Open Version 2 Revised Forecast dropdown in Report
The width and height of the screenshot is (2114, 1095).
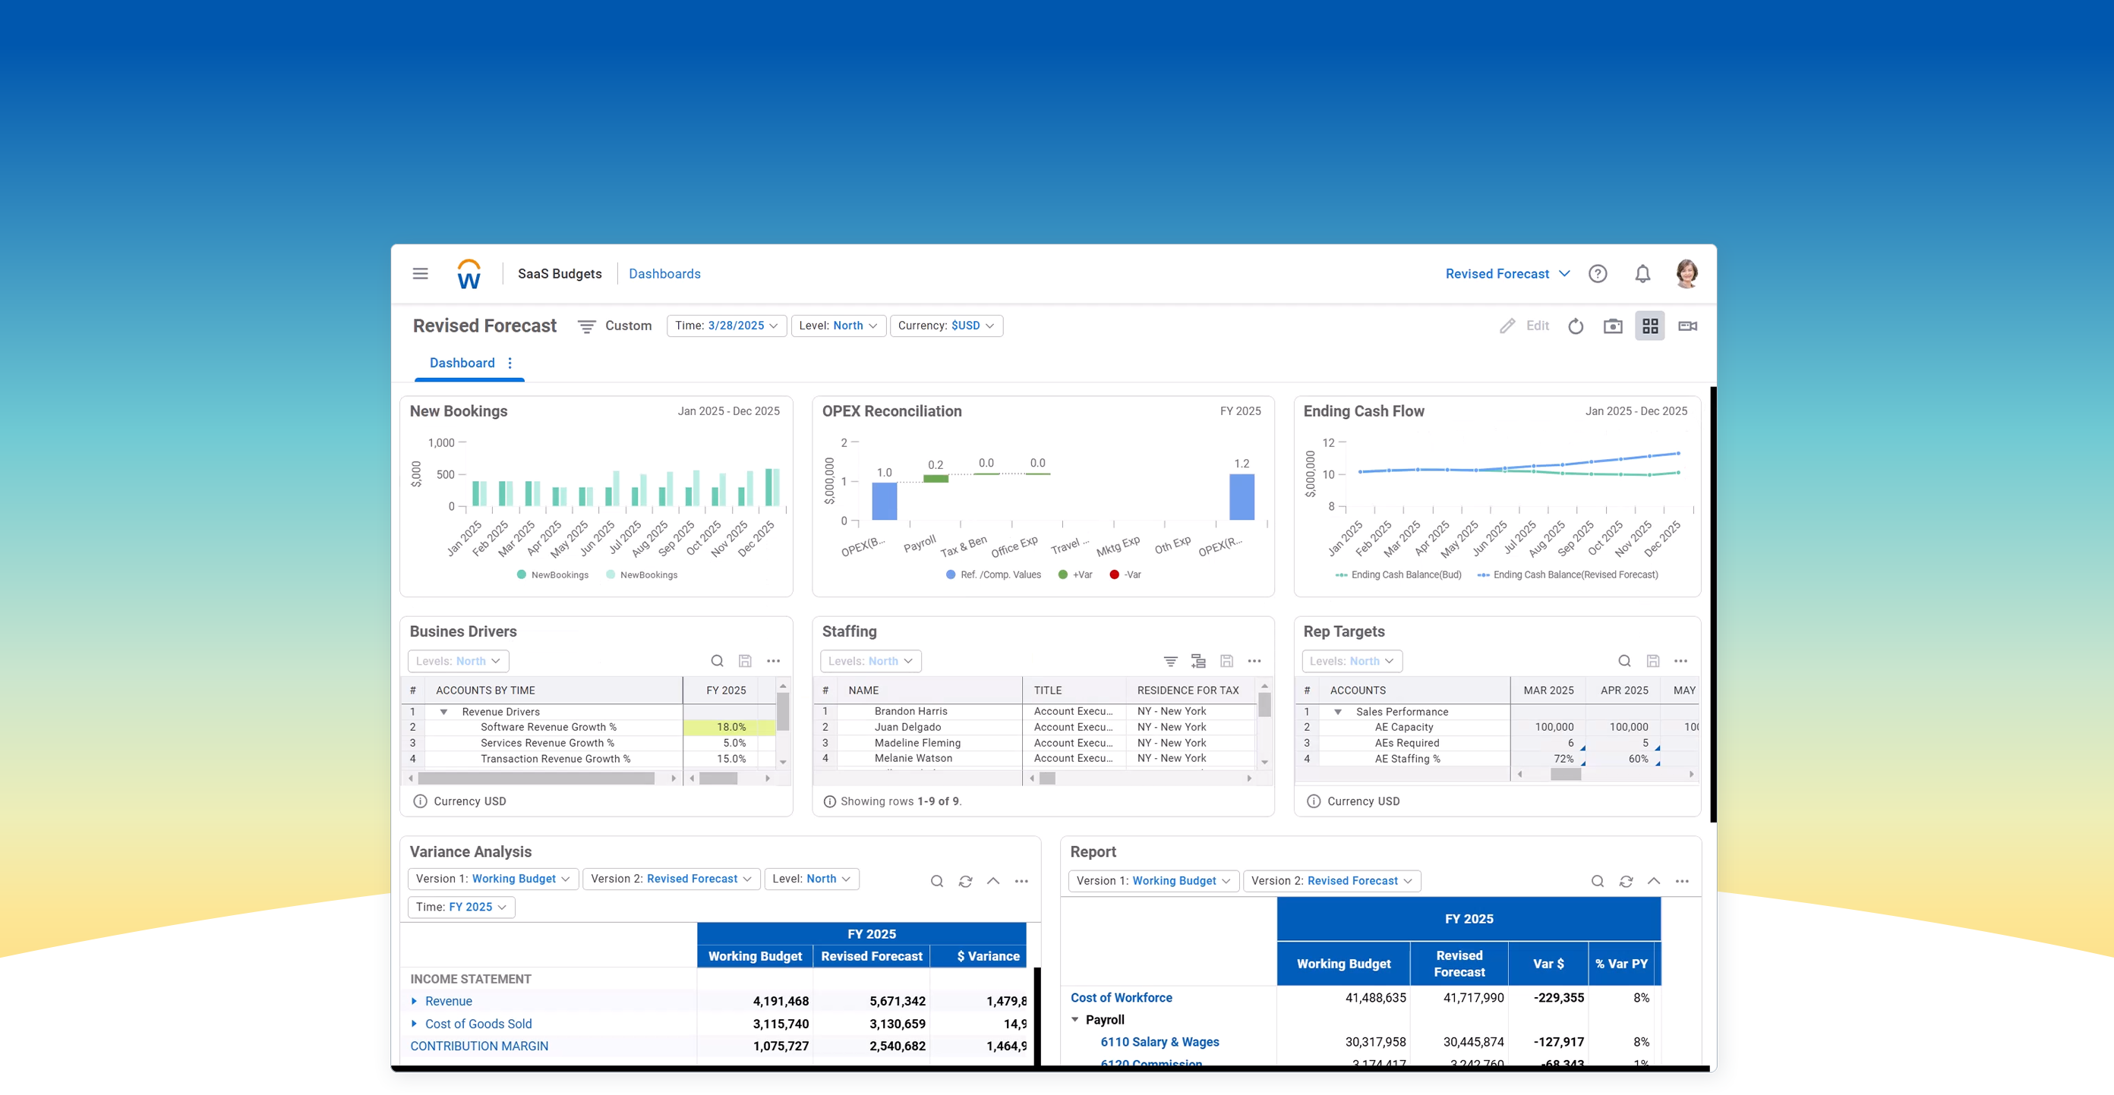[1331, 881]
